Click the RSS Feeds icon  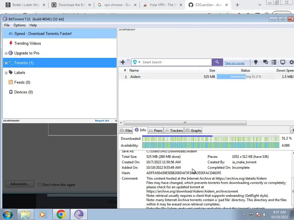coord(11,82)
